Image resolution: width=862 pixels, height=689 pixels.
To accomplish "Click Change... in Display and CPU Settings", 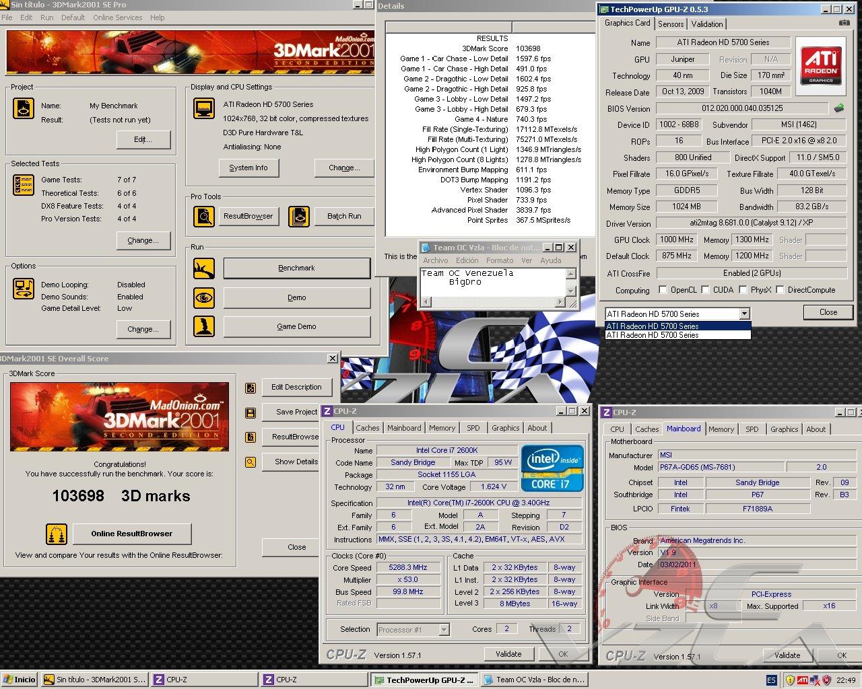I will point(344,168).
